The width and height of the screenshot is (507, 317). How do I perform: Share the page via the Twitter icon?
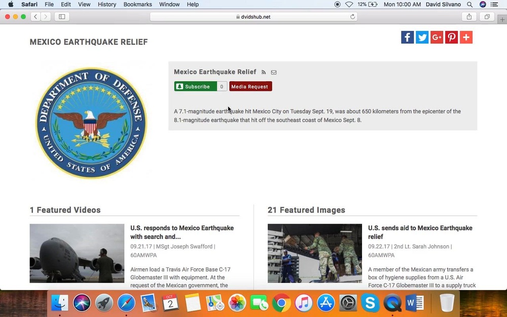(422, 37)
